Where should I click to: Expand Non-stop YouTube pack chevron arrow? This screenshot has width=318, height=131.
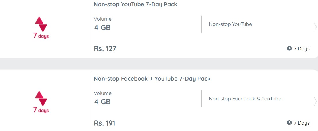[315, 27]
